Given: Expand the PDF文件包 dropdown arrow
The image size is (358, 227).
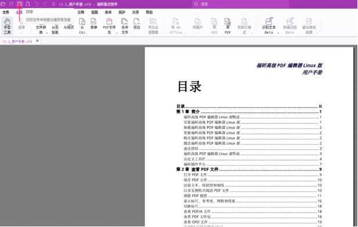Looking at the screenshot, I should click(x=117, y=33).
